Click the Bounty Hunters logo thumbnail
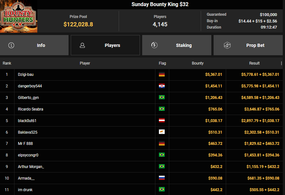Viewport: 285px width, 195px height. point(19,17)
